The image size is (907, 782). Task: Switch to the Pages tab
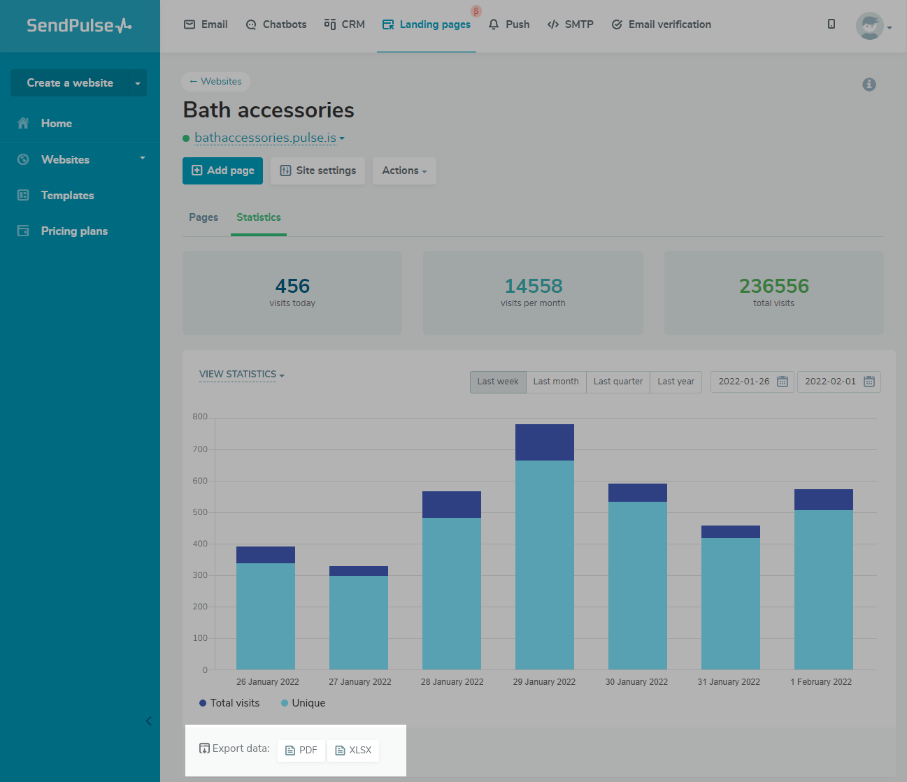coord(203,217)
